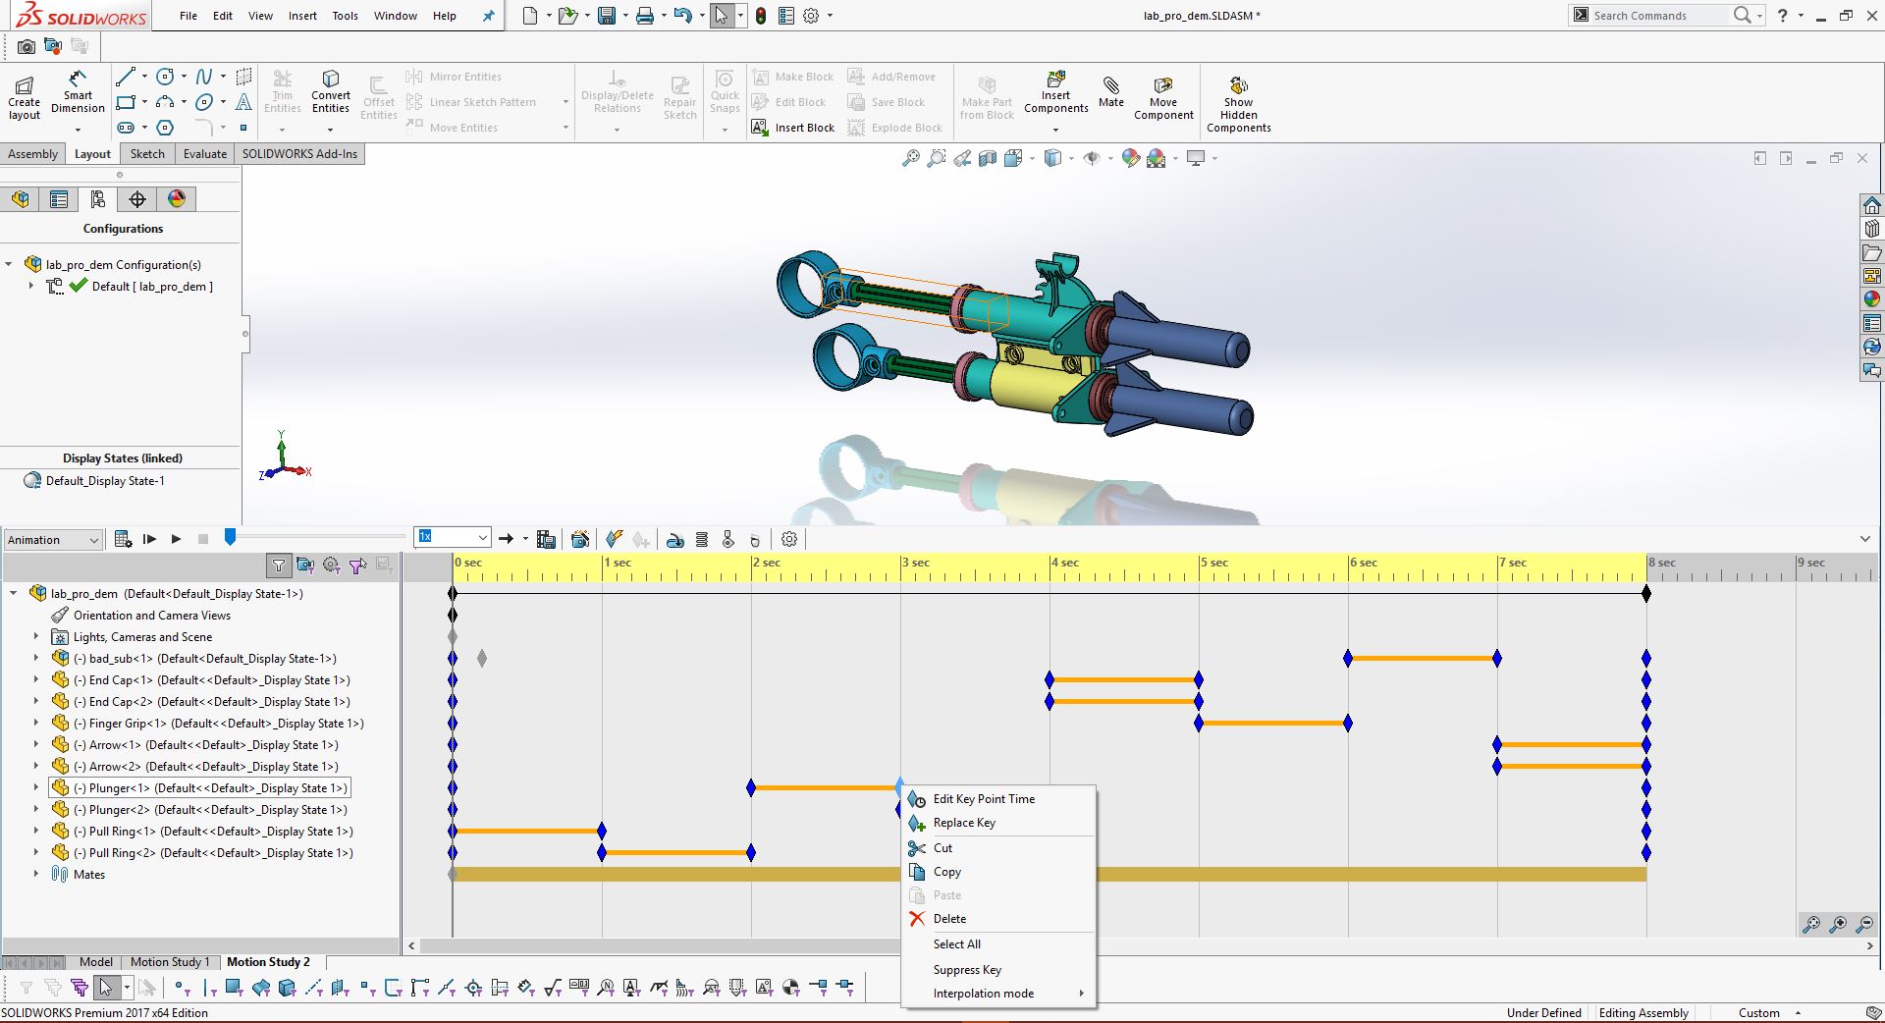The width and height of the screenshot is (1885, 1023).
Task: Expand Lights, Cameras and Scene item
Action: pyautogui.click(x=36, y=636)
